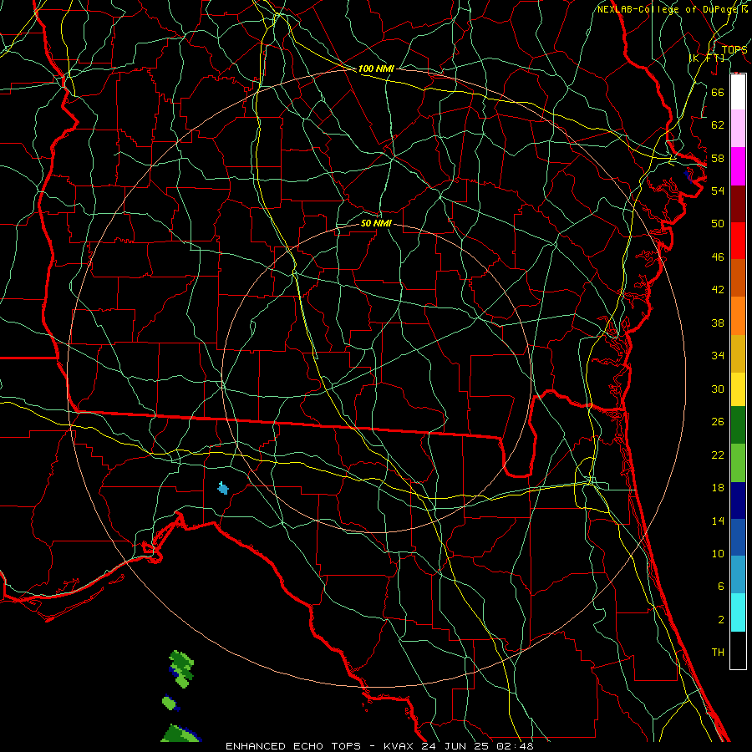Click the dark green echo cluster over the Gulf

pos(182,668)
